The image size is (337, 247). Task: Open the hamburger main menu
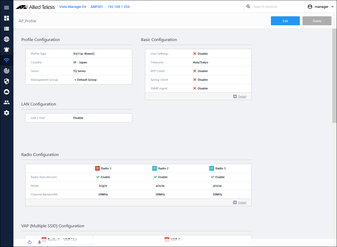[7, 8]
